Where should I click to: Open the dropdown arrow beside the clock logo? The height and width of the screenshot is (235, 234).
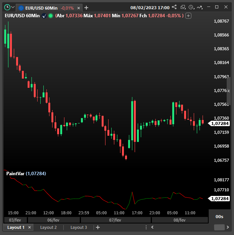(13, 7)
